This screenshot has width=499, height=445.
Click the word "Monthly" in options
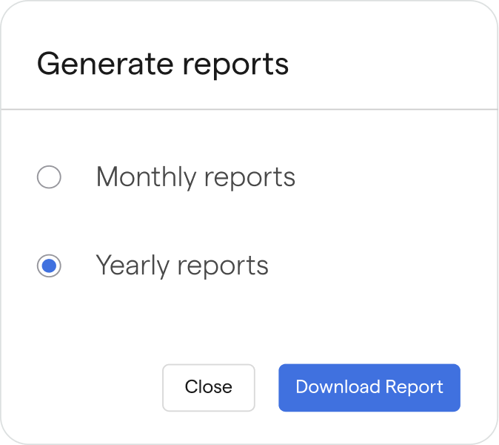click(146, 177)
